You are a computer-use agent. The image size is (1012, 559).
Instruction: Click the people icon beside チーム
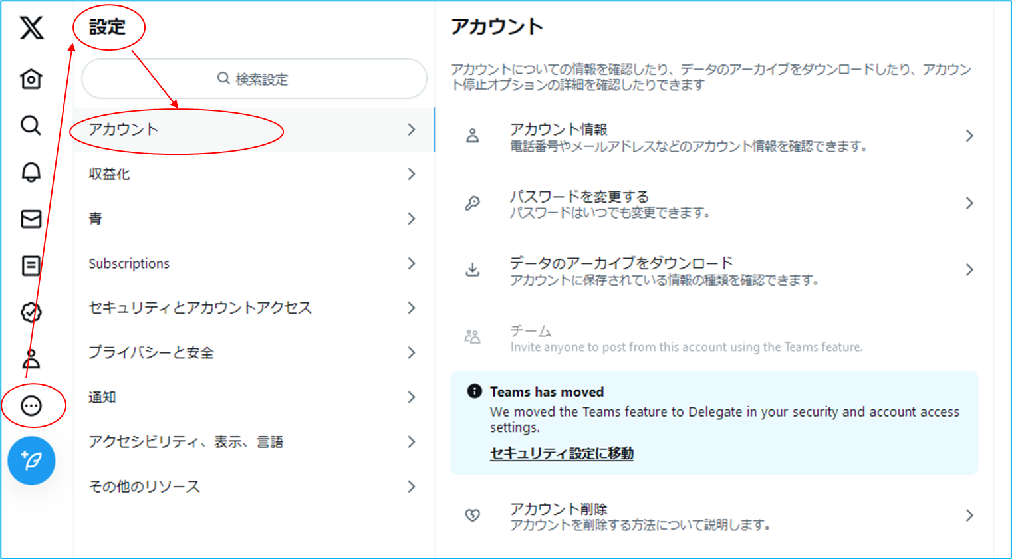pos(473,337)
